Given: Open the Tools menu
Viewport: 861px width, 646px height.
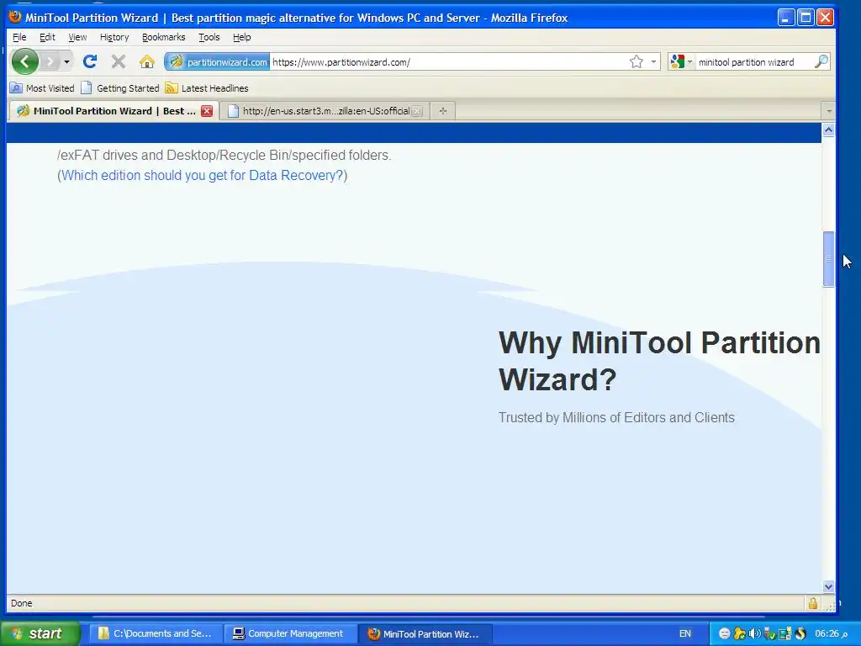Looking at the screenshot, I should 209,37.
